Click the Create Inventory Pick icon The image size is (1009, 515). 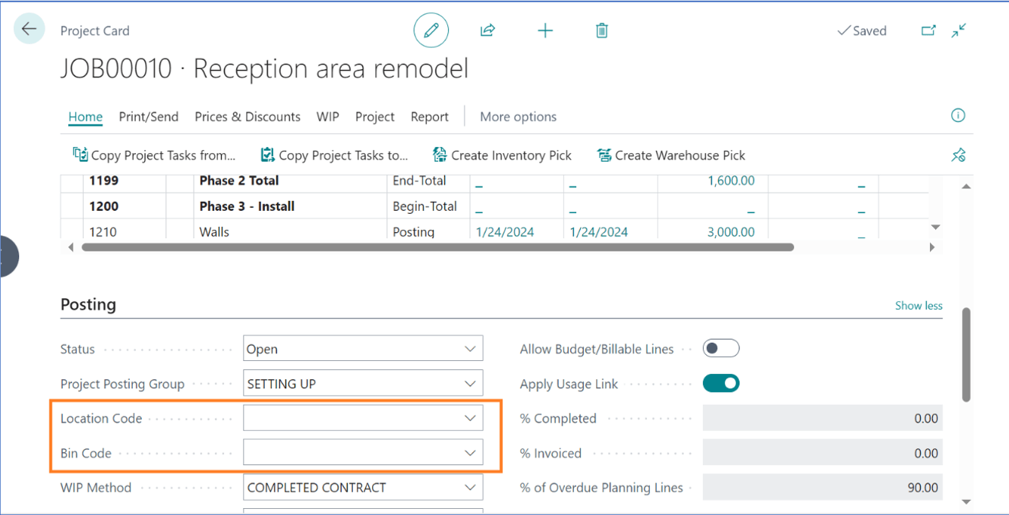440,155
